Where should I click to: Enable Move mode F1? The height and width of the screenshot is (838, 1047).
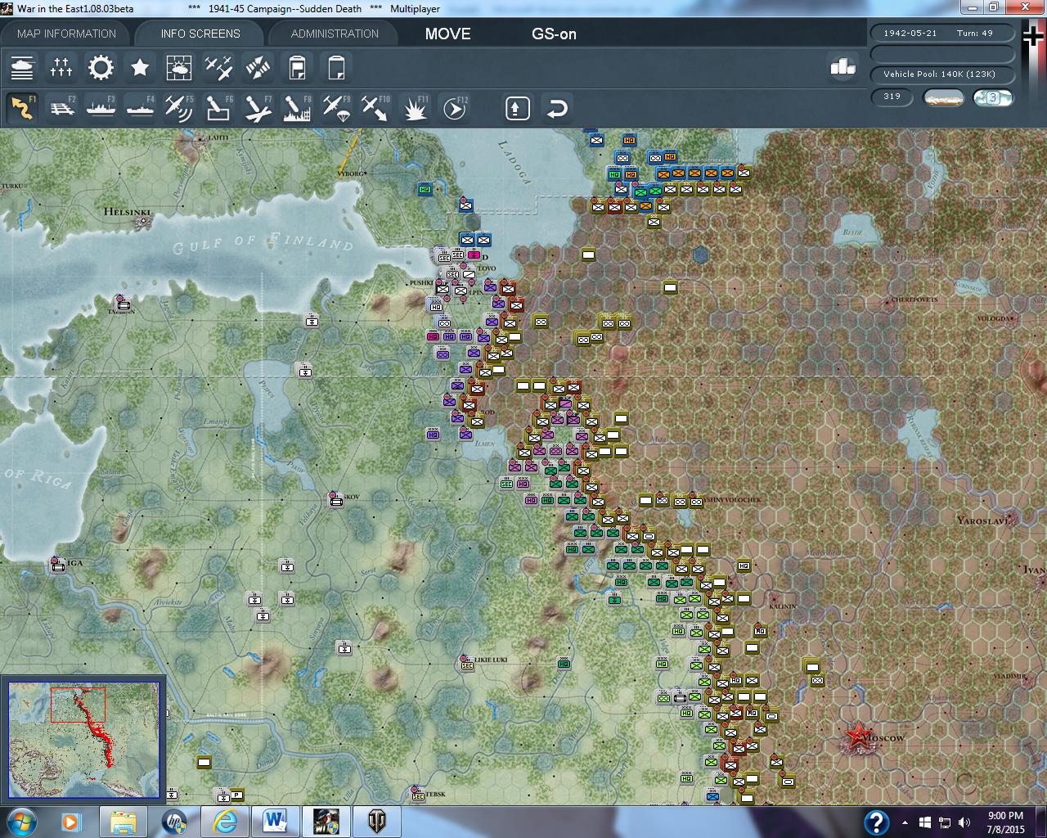22,108
